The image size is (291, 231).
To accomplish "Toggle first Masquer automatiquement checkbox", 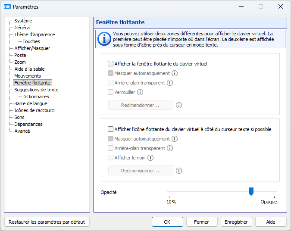I will pyautogui.click(x=110, y=73).
